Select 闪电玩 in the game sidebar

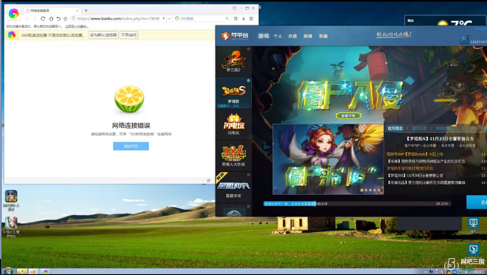pos(234,124)
